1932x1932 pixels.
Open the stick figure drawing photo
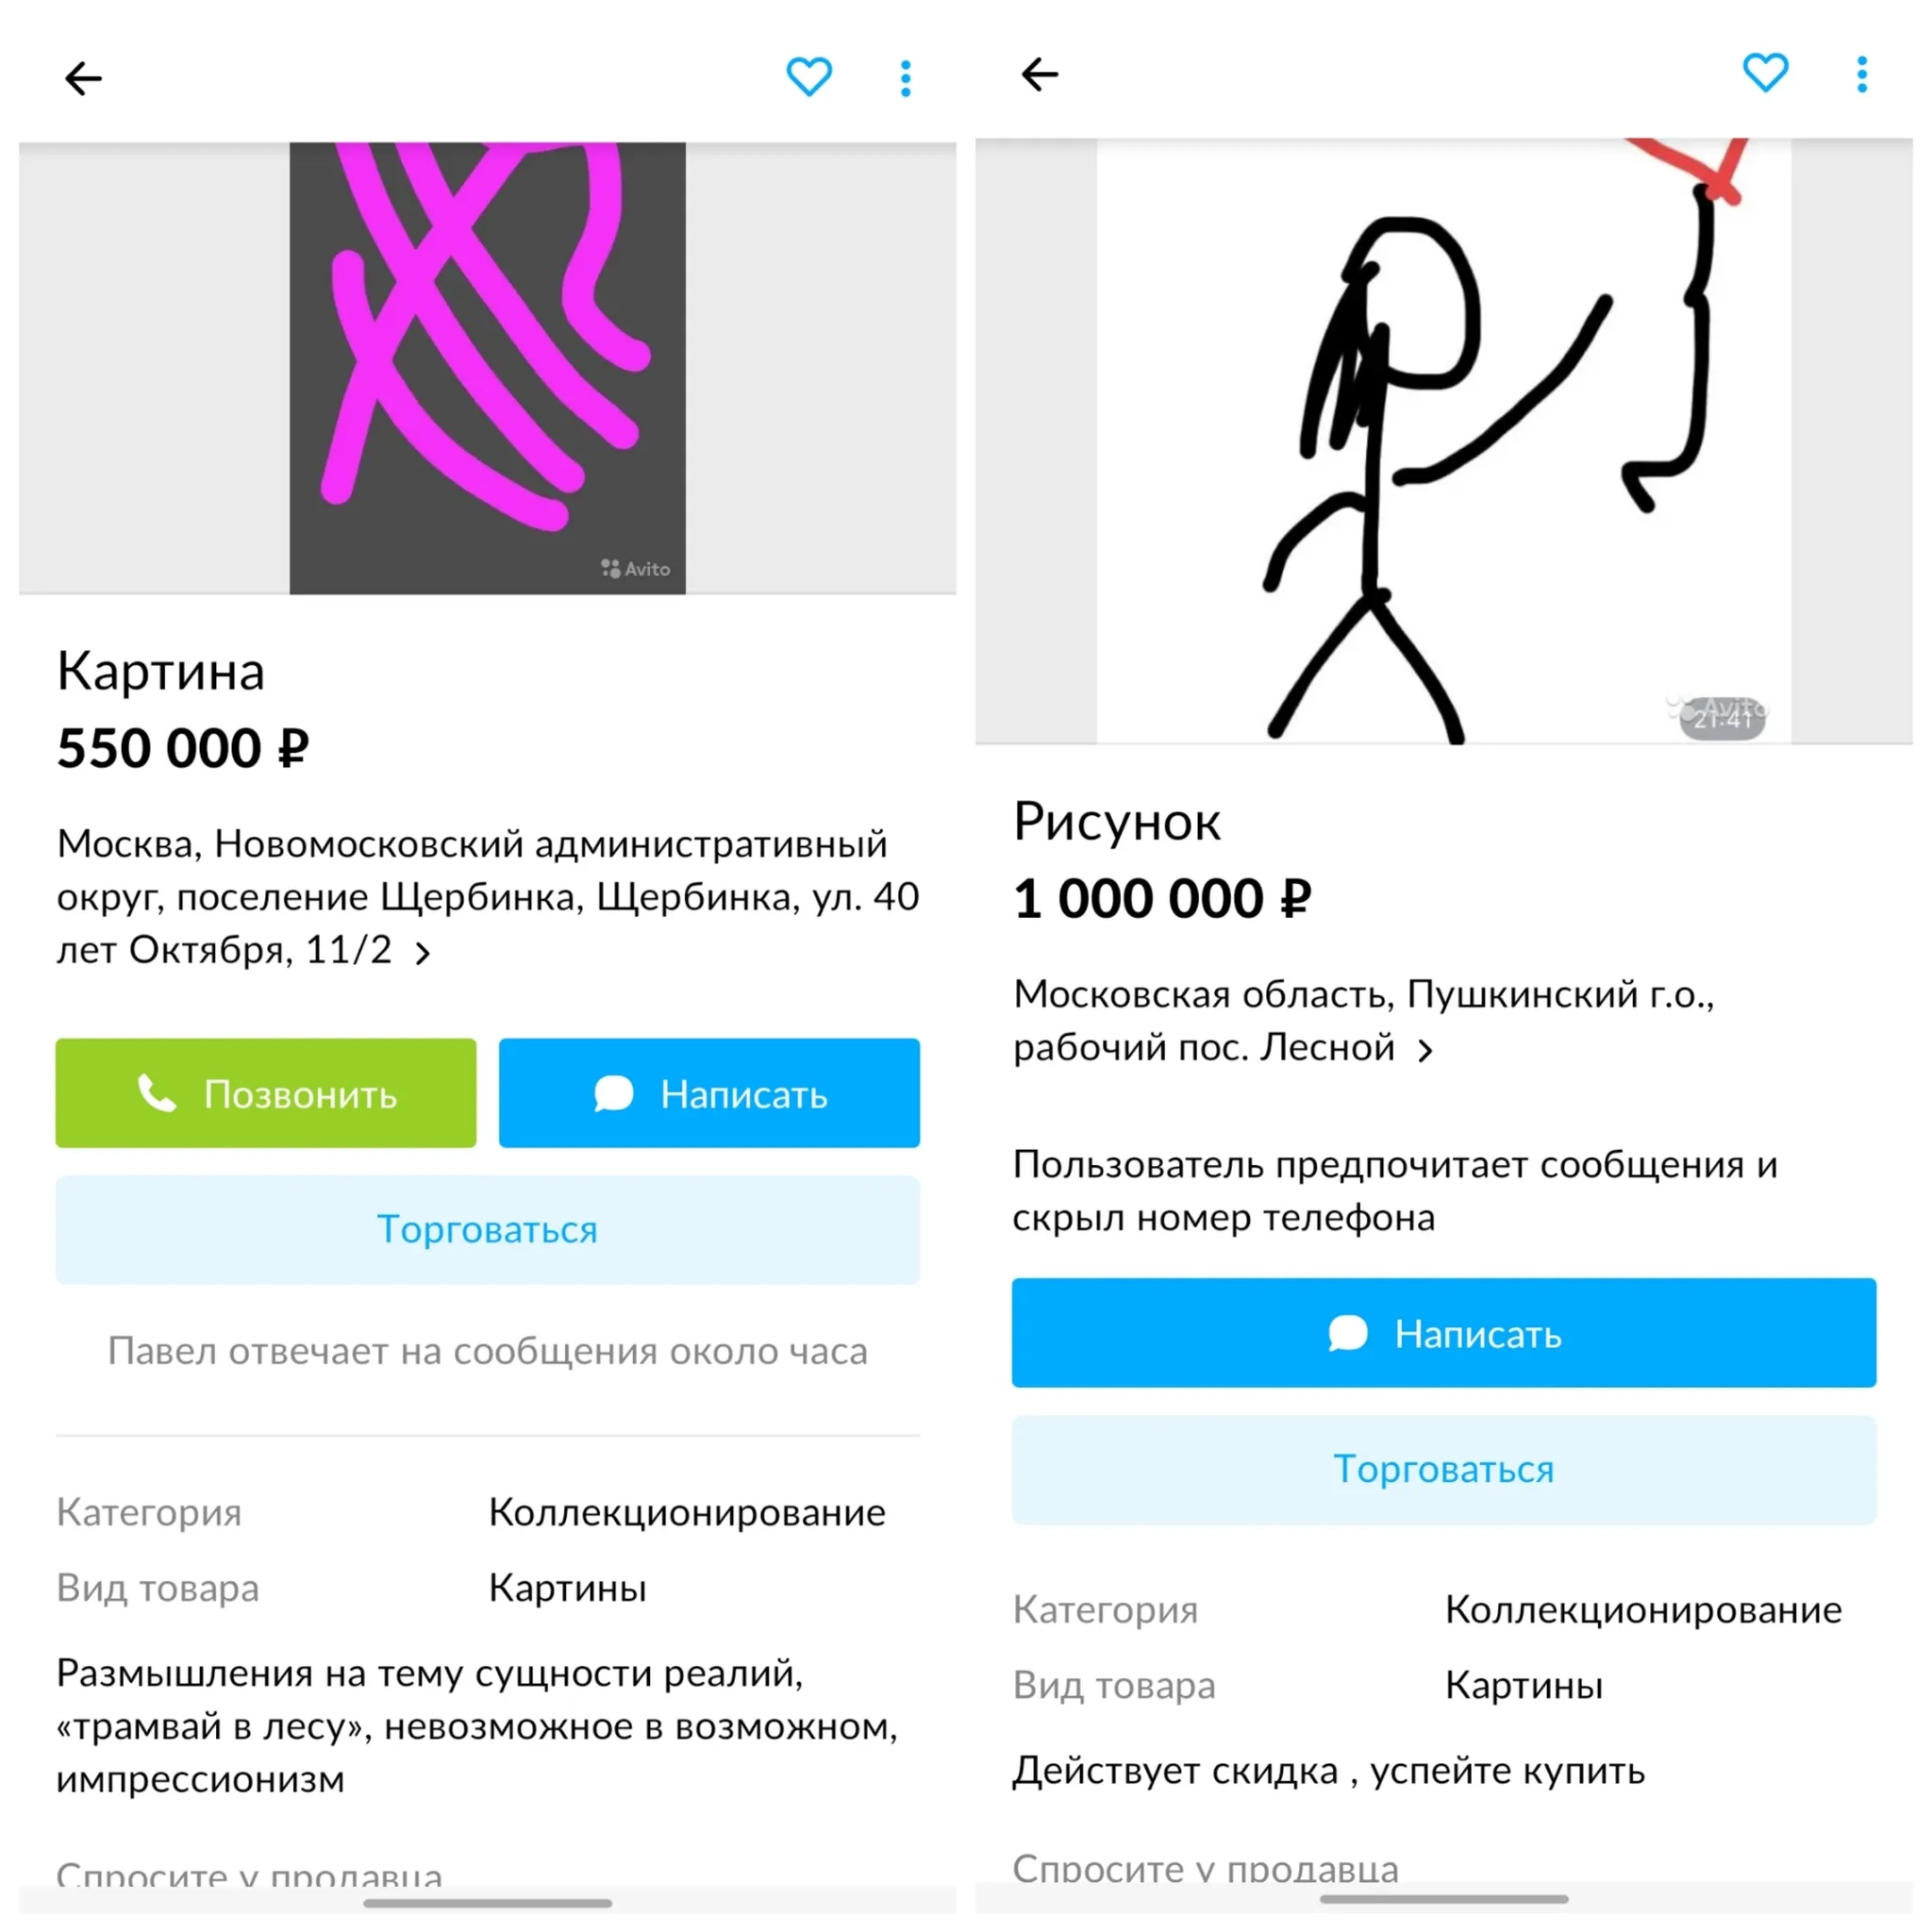point(1444,441)
